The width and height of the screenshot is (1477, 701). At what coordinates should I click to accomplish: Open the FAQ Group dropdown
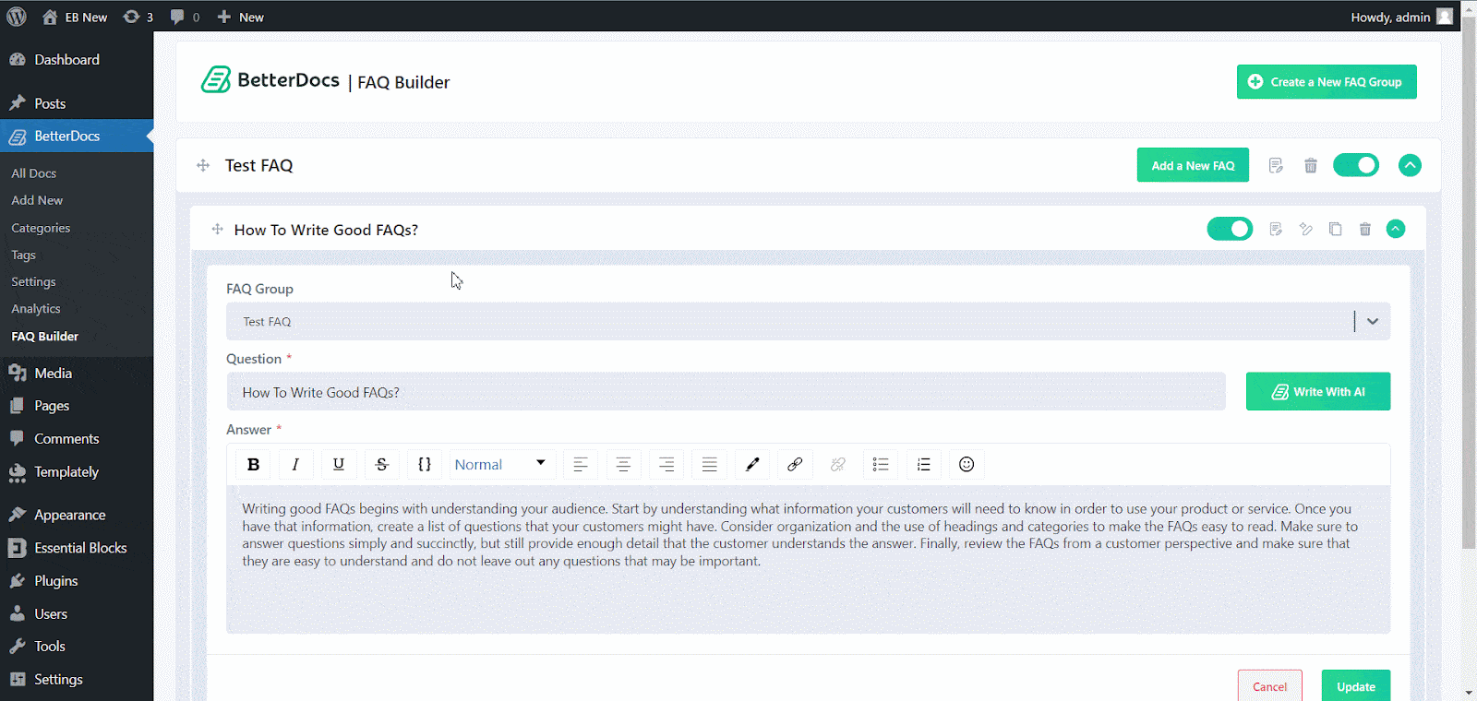[1372, 321]
